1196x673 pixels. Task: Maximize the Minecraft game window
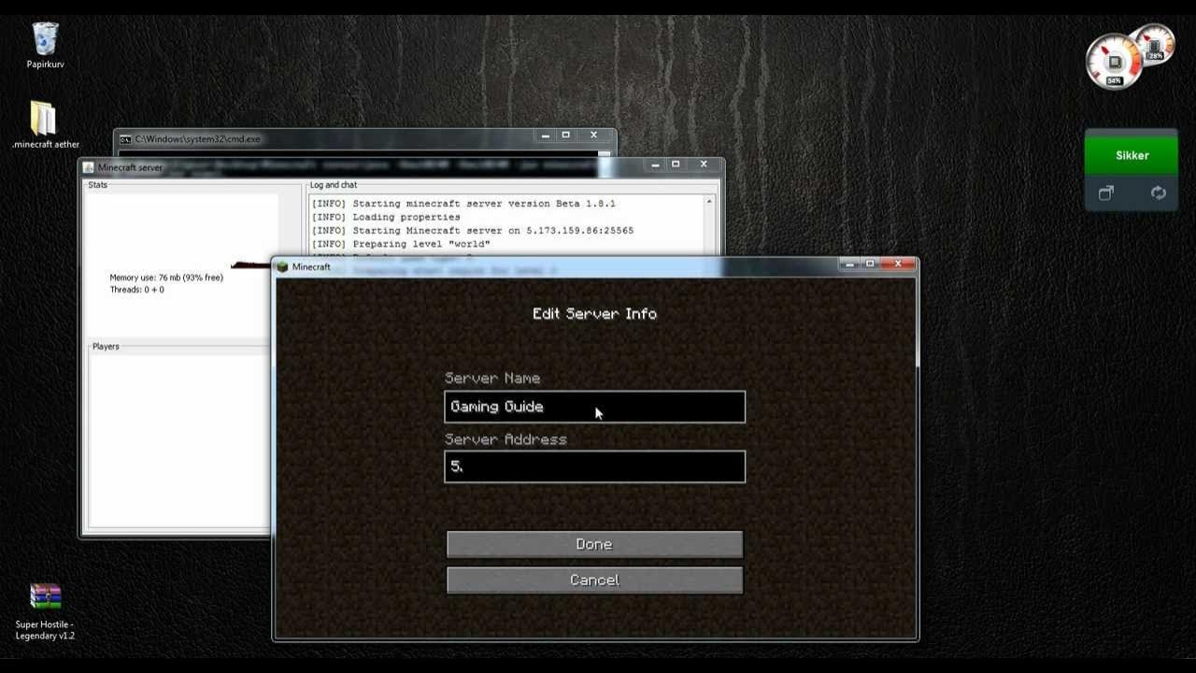coord(870,265)
